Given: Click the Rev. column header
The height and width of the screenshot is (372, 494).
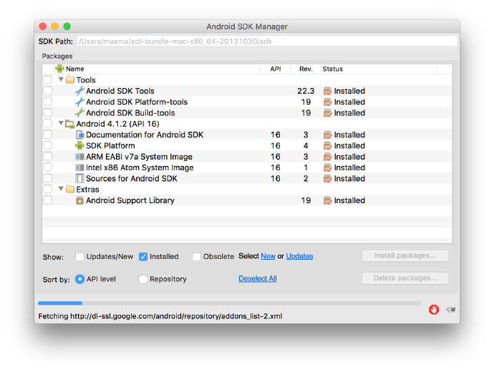Looking at the screenshot, I should coord(306,69).
